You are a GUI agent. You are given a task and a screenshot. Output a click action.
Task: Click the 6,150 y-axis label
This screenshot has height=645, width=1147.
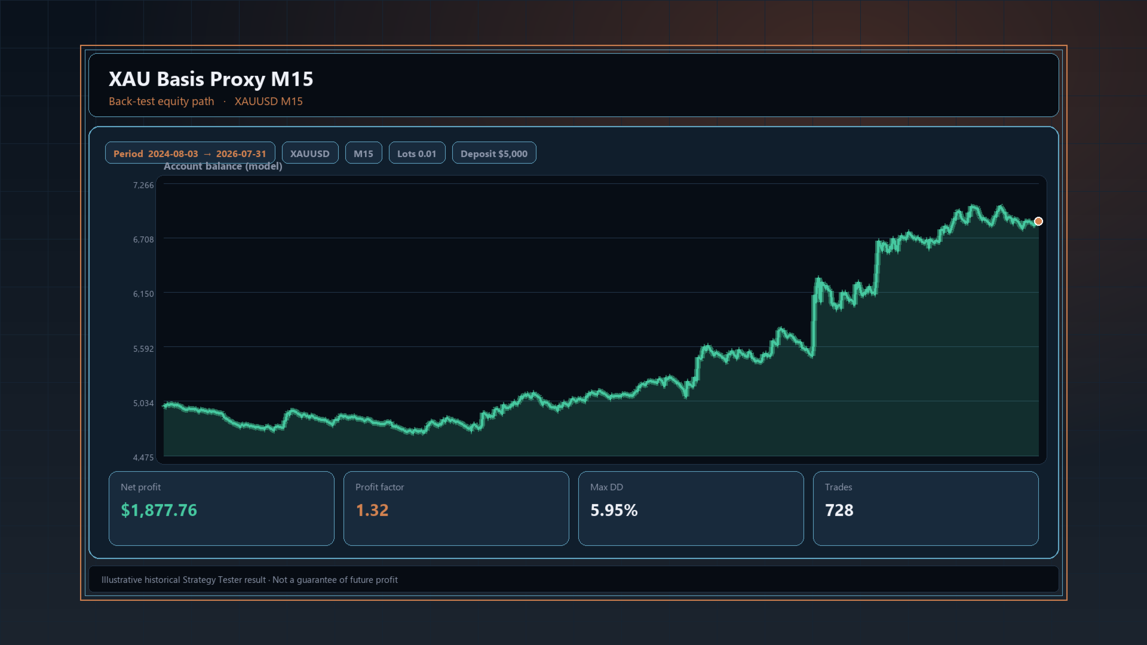click(x=143, y=294)
